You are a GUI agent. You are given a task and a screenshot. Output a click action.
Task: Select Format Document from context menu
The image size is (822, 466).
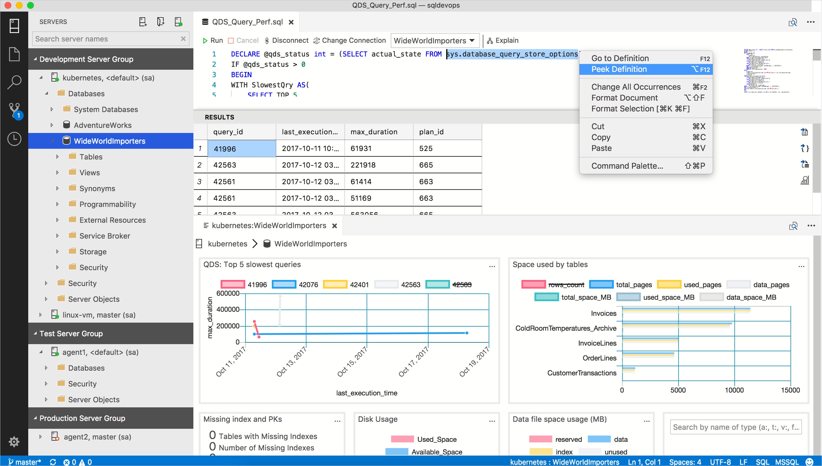624,98
